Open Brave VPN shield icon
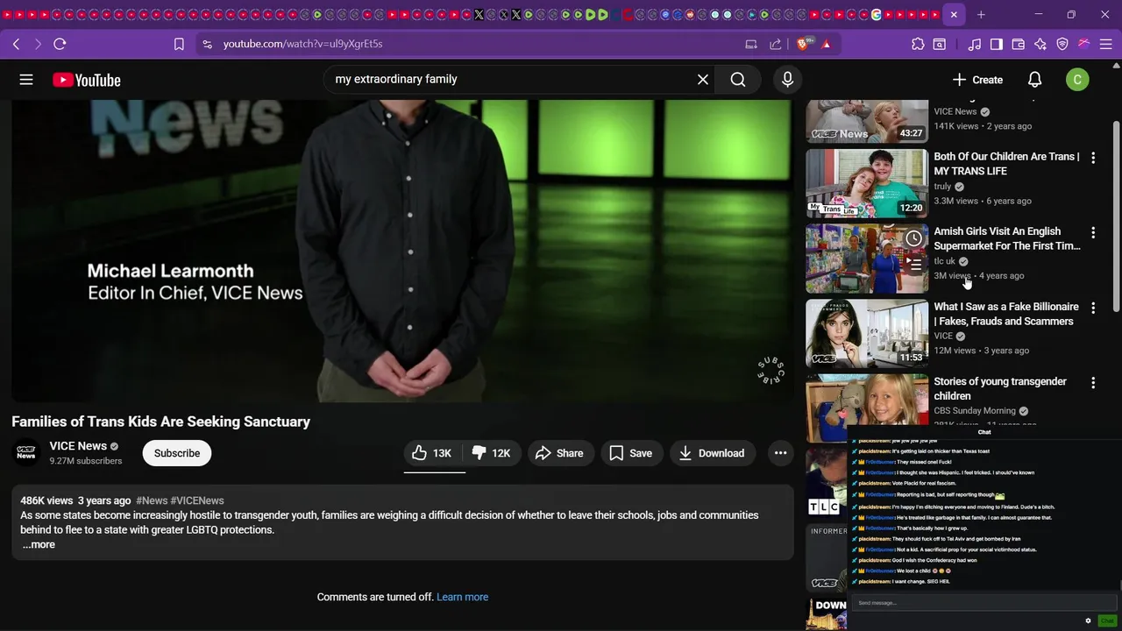Viewport: 1122px width, 631px height. [1062, 44]
